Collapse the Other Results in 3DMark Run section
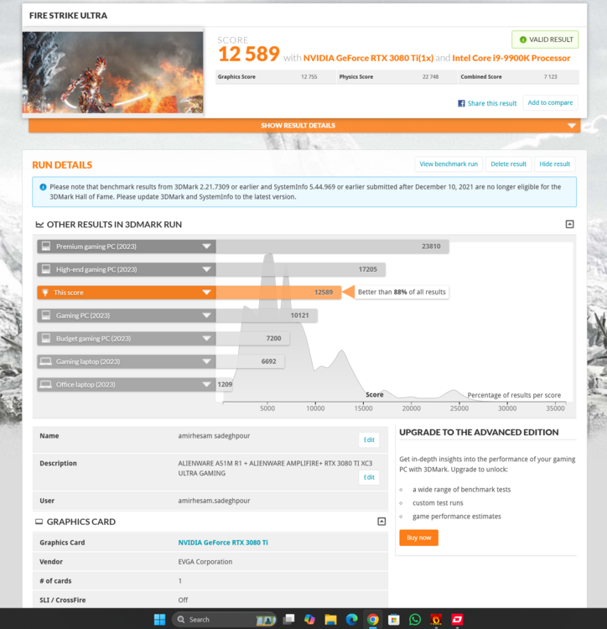Screen dimensions: 607x629 pyautogui.click(x=569, y=224)
